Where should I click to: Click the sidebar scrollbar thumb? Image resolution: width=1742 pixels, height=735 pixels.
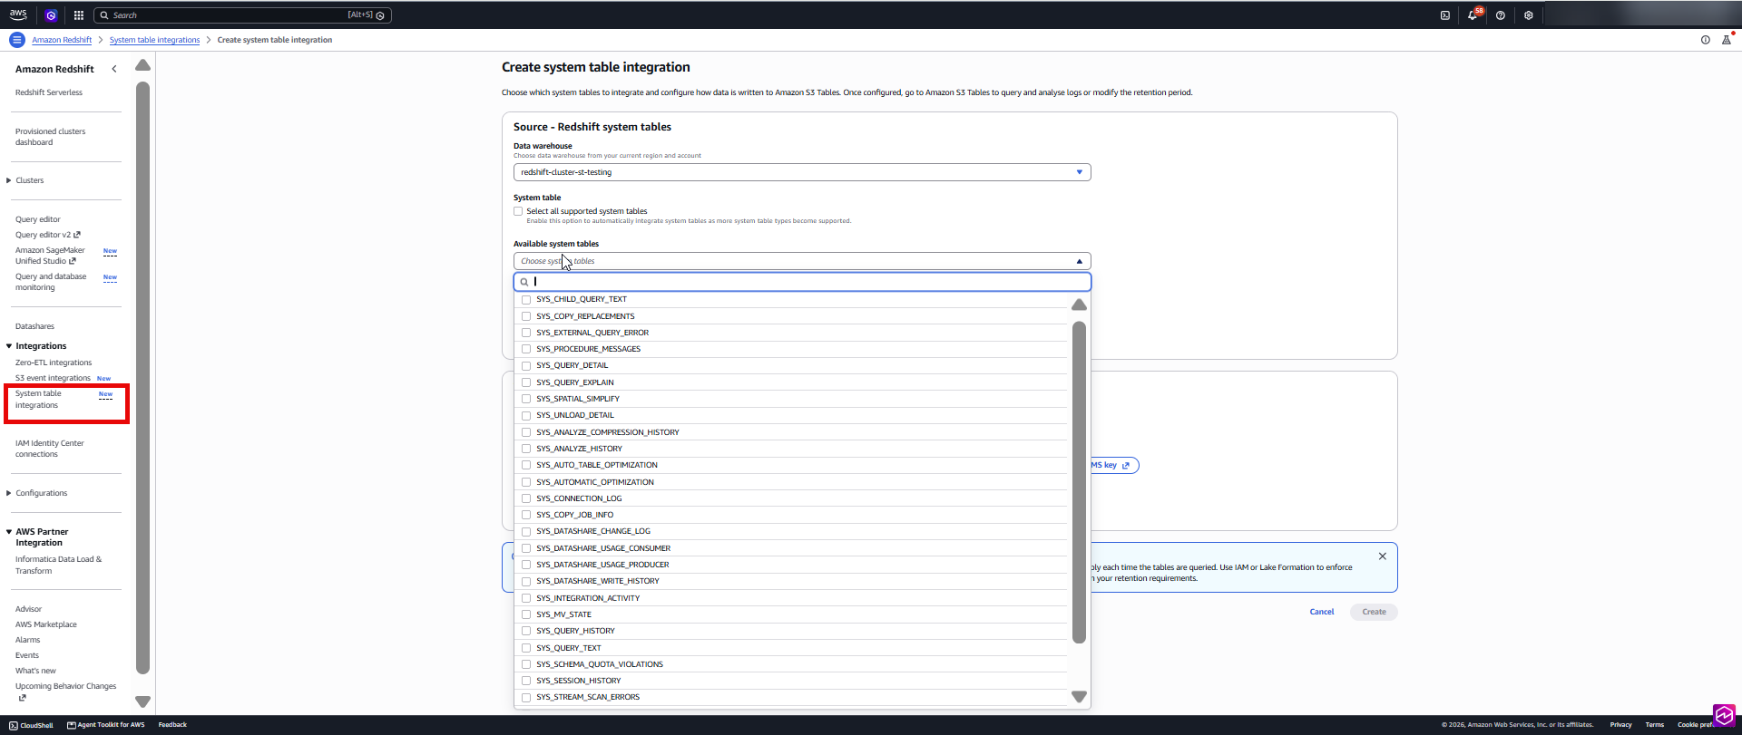[x=142, y=378]
